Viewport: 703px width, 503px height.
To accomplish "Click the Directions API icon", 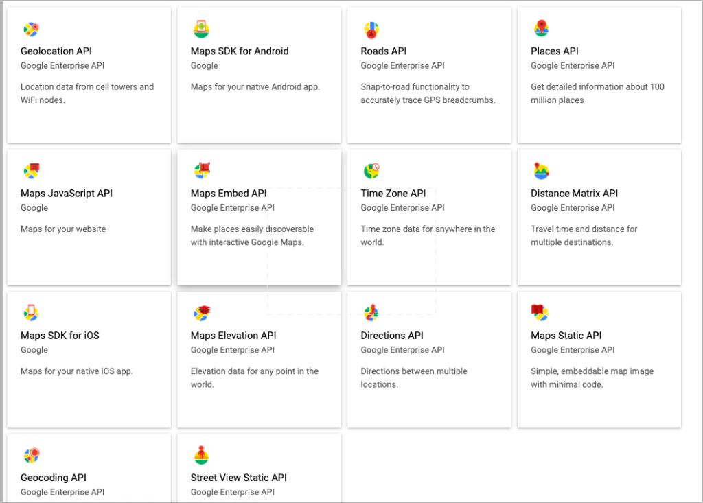I will [371, 312].
